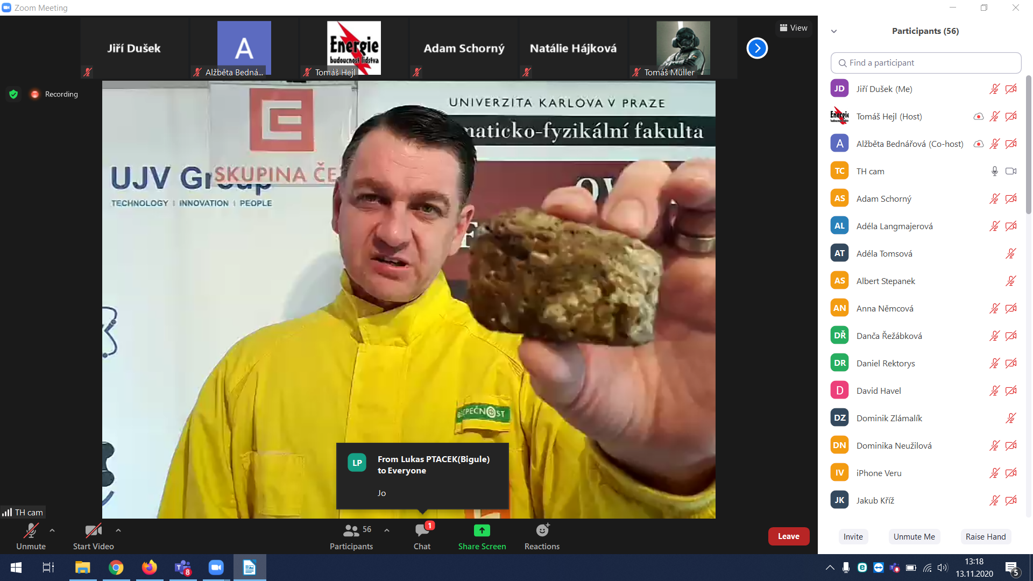Viewport: 1033px width, 581px height.
Task: Open Task View on taskbar
Action: pyautogui.click(x=48, y=568)
